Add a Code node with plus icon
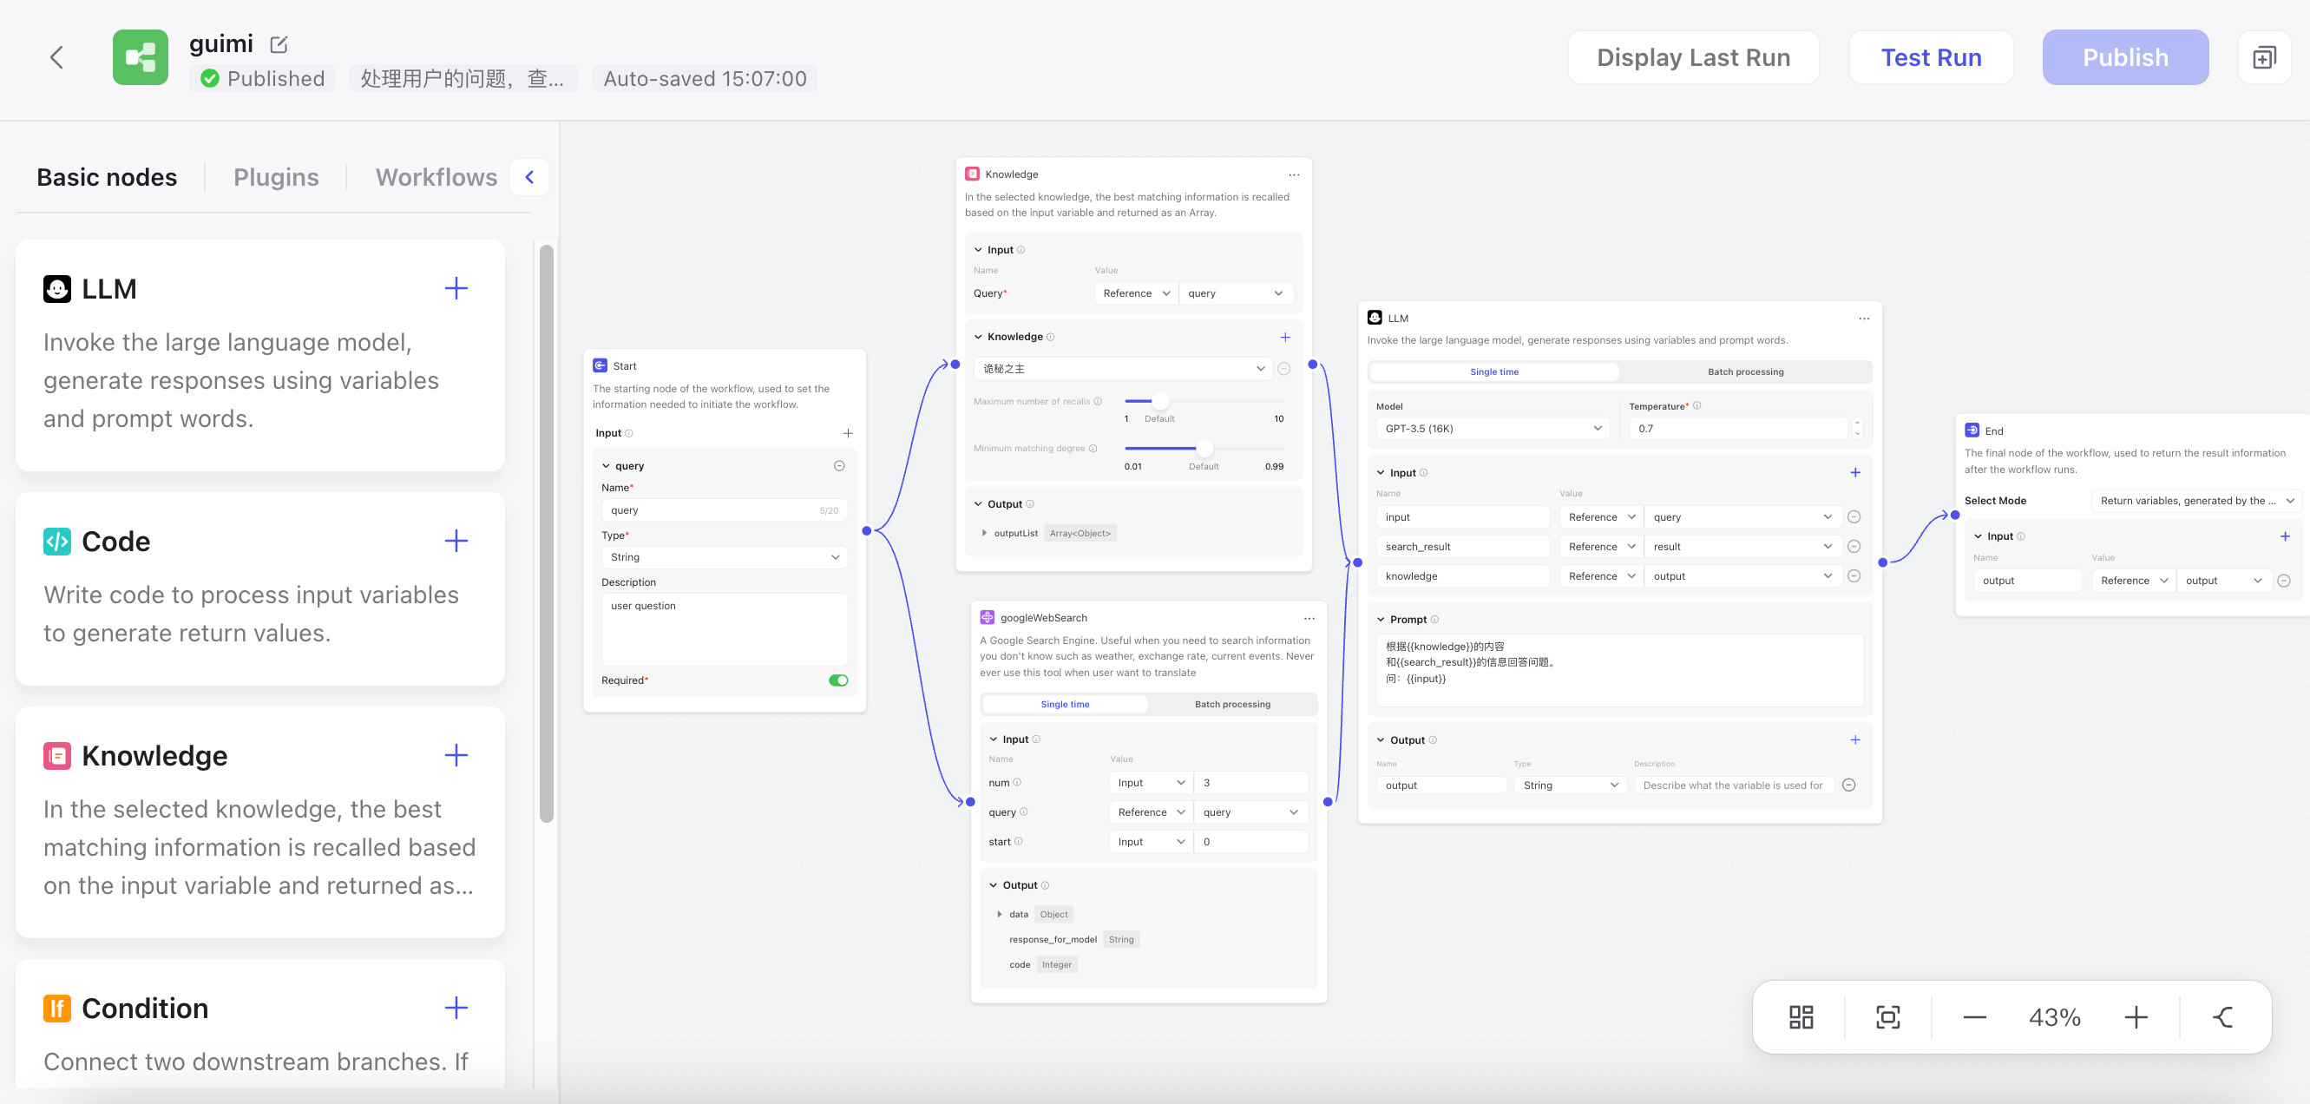 tap(456, 541)
